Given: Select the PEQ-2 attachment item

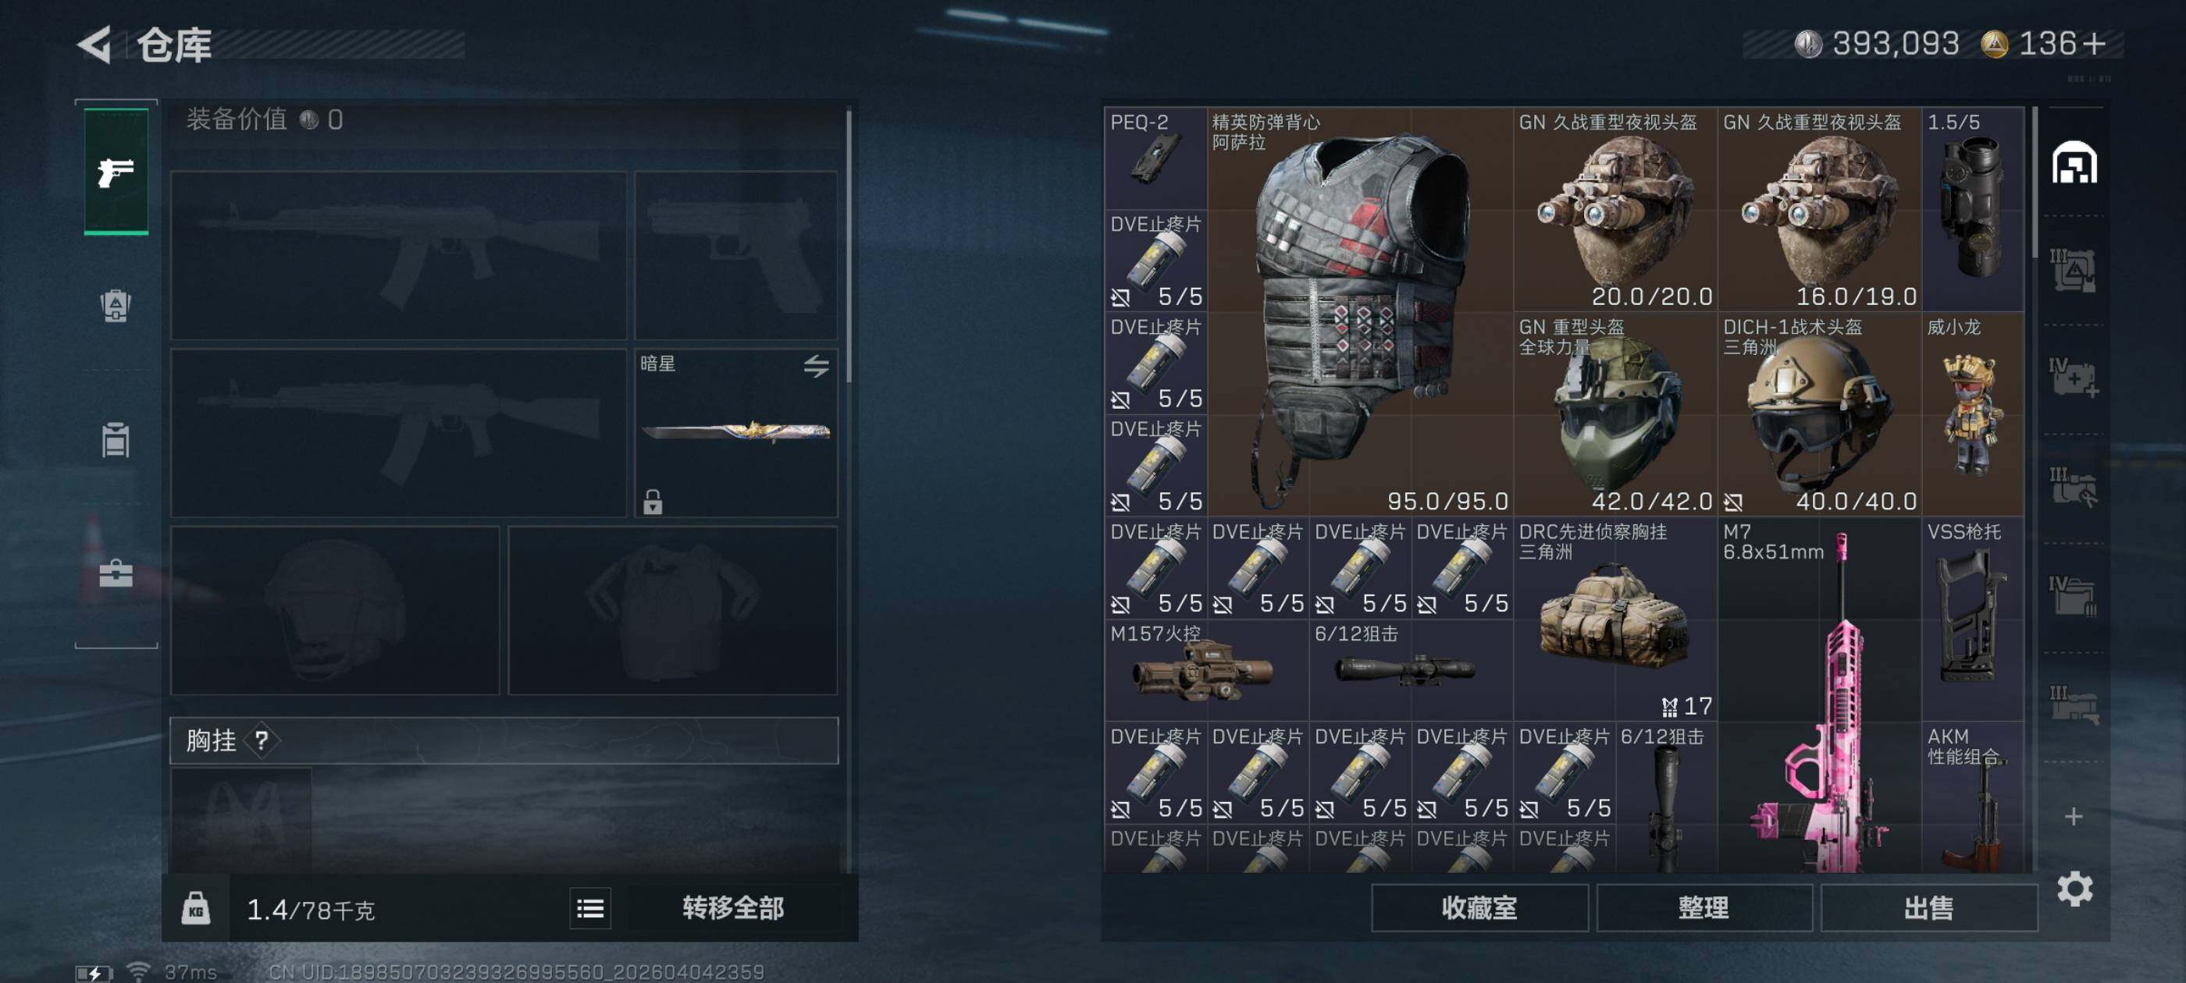Looking at the screenshot, I should tap(1155, 158).
